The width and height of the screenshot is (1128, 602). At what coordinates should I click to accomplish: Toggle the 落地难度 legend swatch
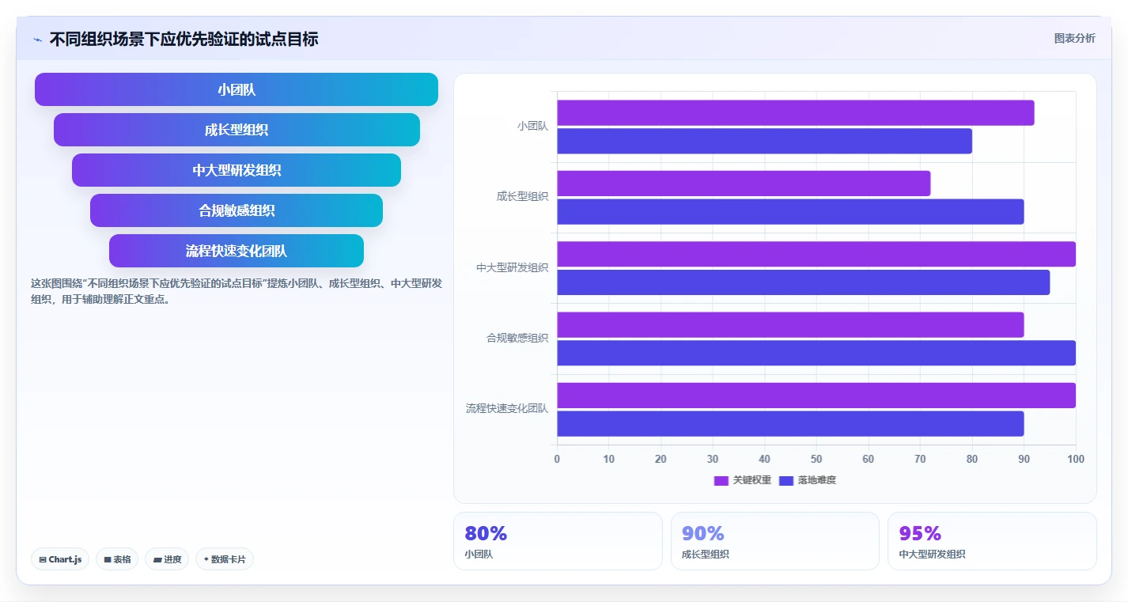click(786, 480)
